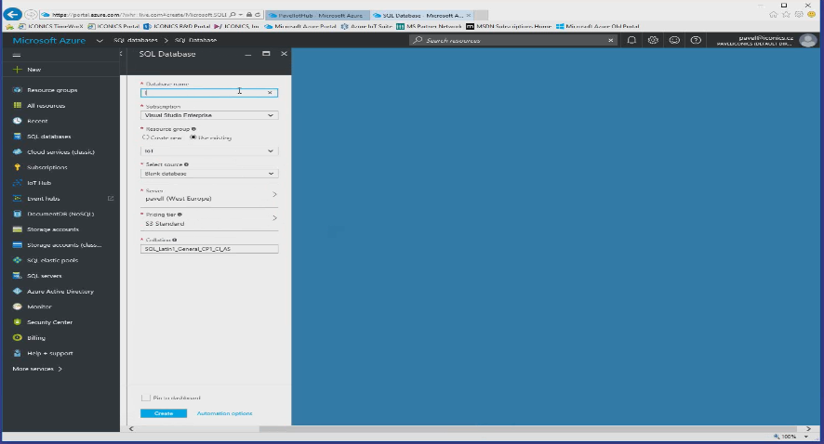The height and width of the screenshot is (444, 824).
Task: Expand the Server selection chevron
Action: click(x=274, y=195)
